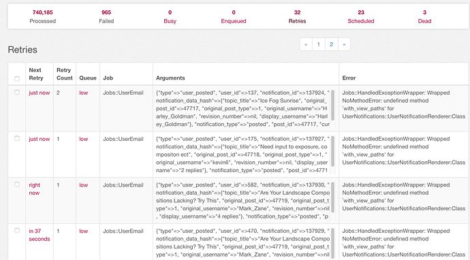Open 'just now' retry link for user_id 175 row
This screenshot has width=470, height=260.
40,139
